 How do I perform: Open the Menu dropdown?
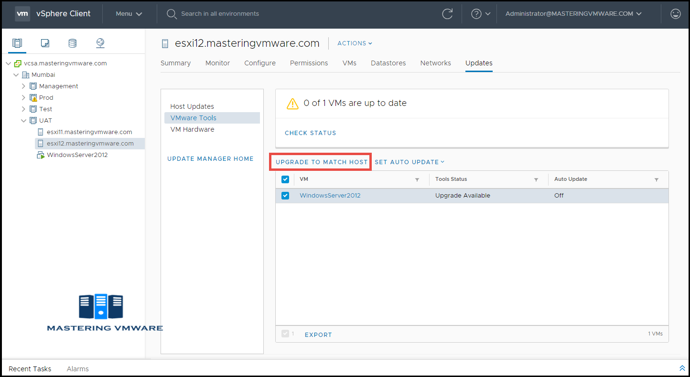pos(129,14)
